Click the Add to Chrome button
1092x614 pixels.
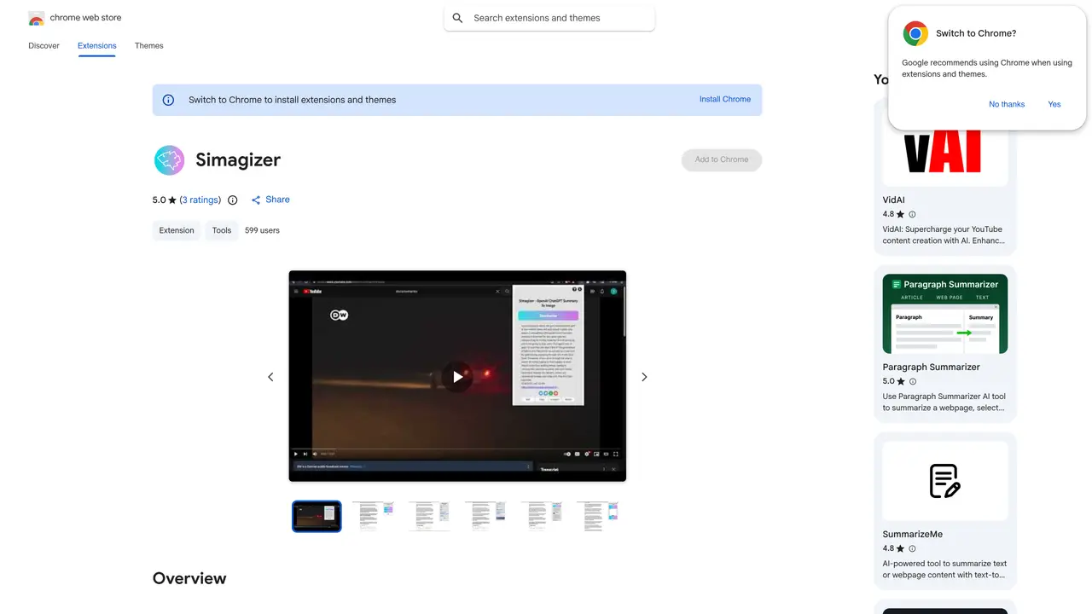coord(722,159)
